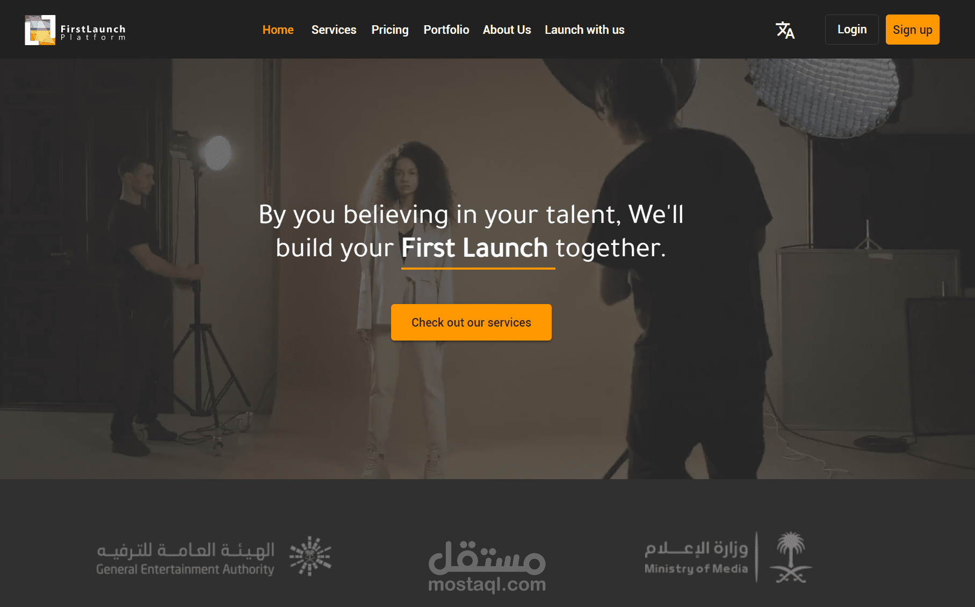The width and height of the screenshot is (975, 607).
Task: Go to the Home nav item
Action: coord(278,30)
